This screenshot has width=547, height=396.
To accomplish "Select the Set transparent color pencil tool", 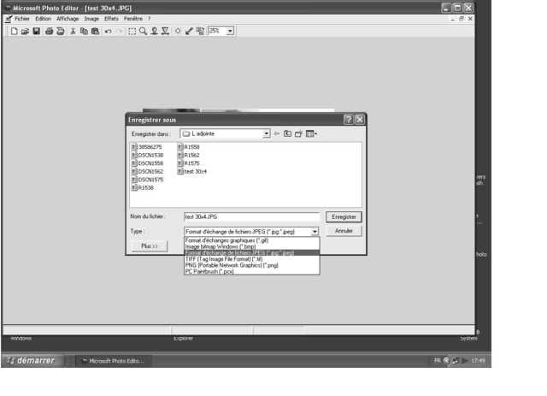I will point(189,31).
